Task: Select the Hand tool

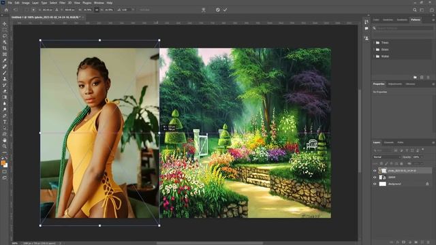Action: pos(5,140)
